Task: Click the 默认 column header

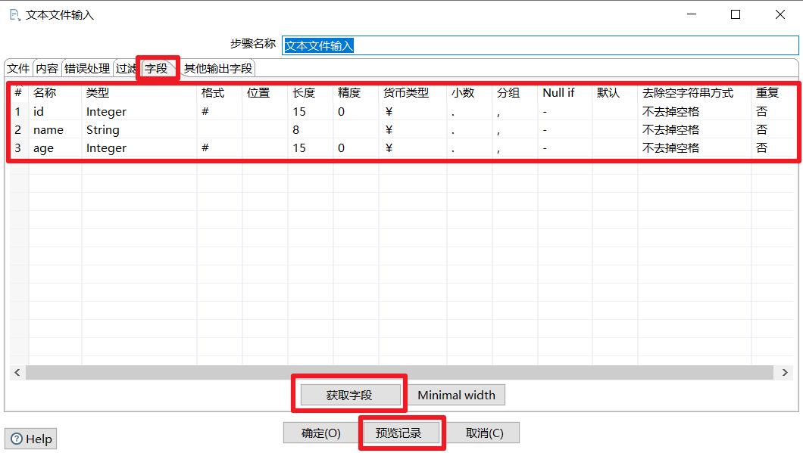Action: pos(616,92)
